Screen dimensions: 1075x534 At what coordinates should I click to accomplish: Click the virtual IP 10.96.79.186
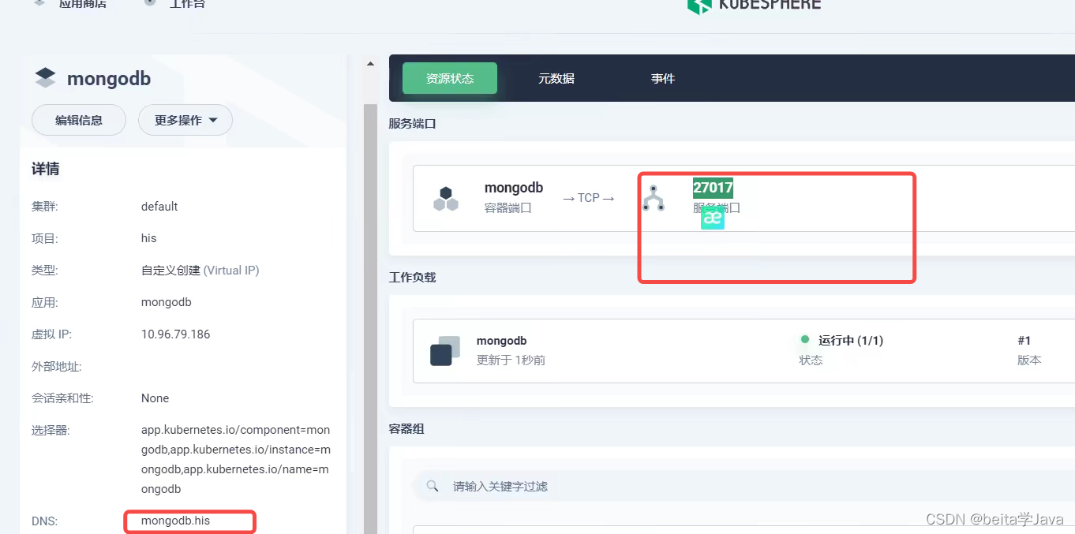click(175, 334)
